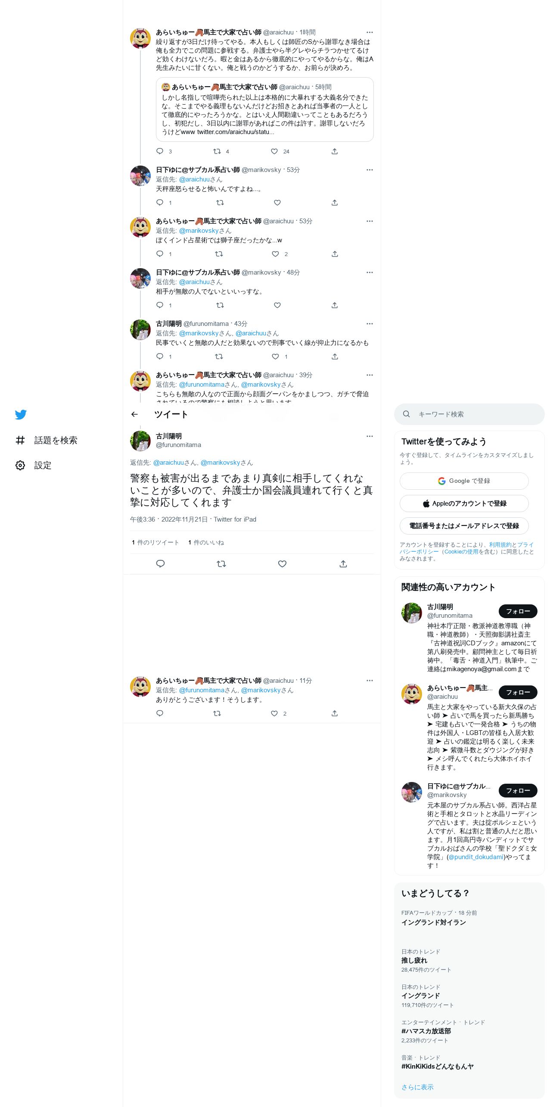
Task: Toggle follow for @araichuu account
Action: pos(518,692)
